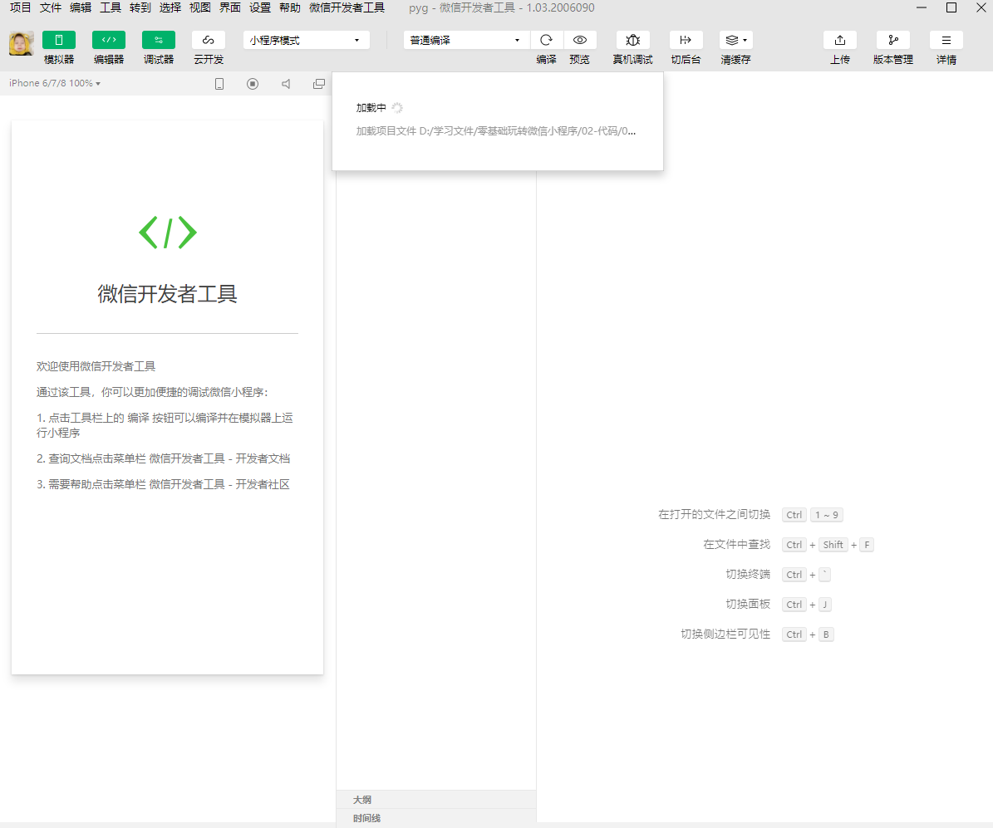993x828 pixels.
Task: Maximize the window
Action: 951,7
